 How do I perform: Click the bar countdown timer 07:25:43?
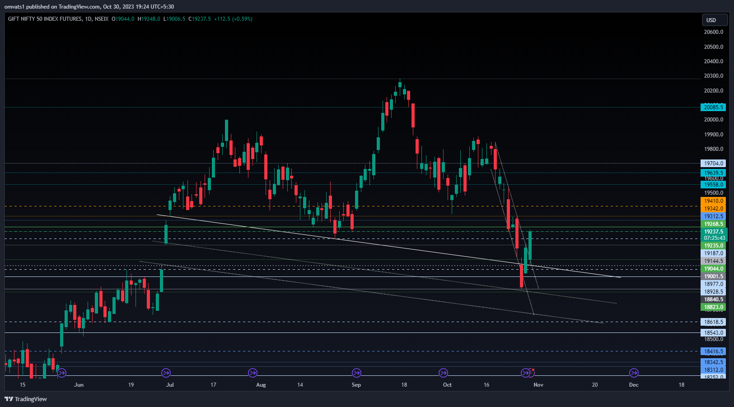[x=713, y=238]
